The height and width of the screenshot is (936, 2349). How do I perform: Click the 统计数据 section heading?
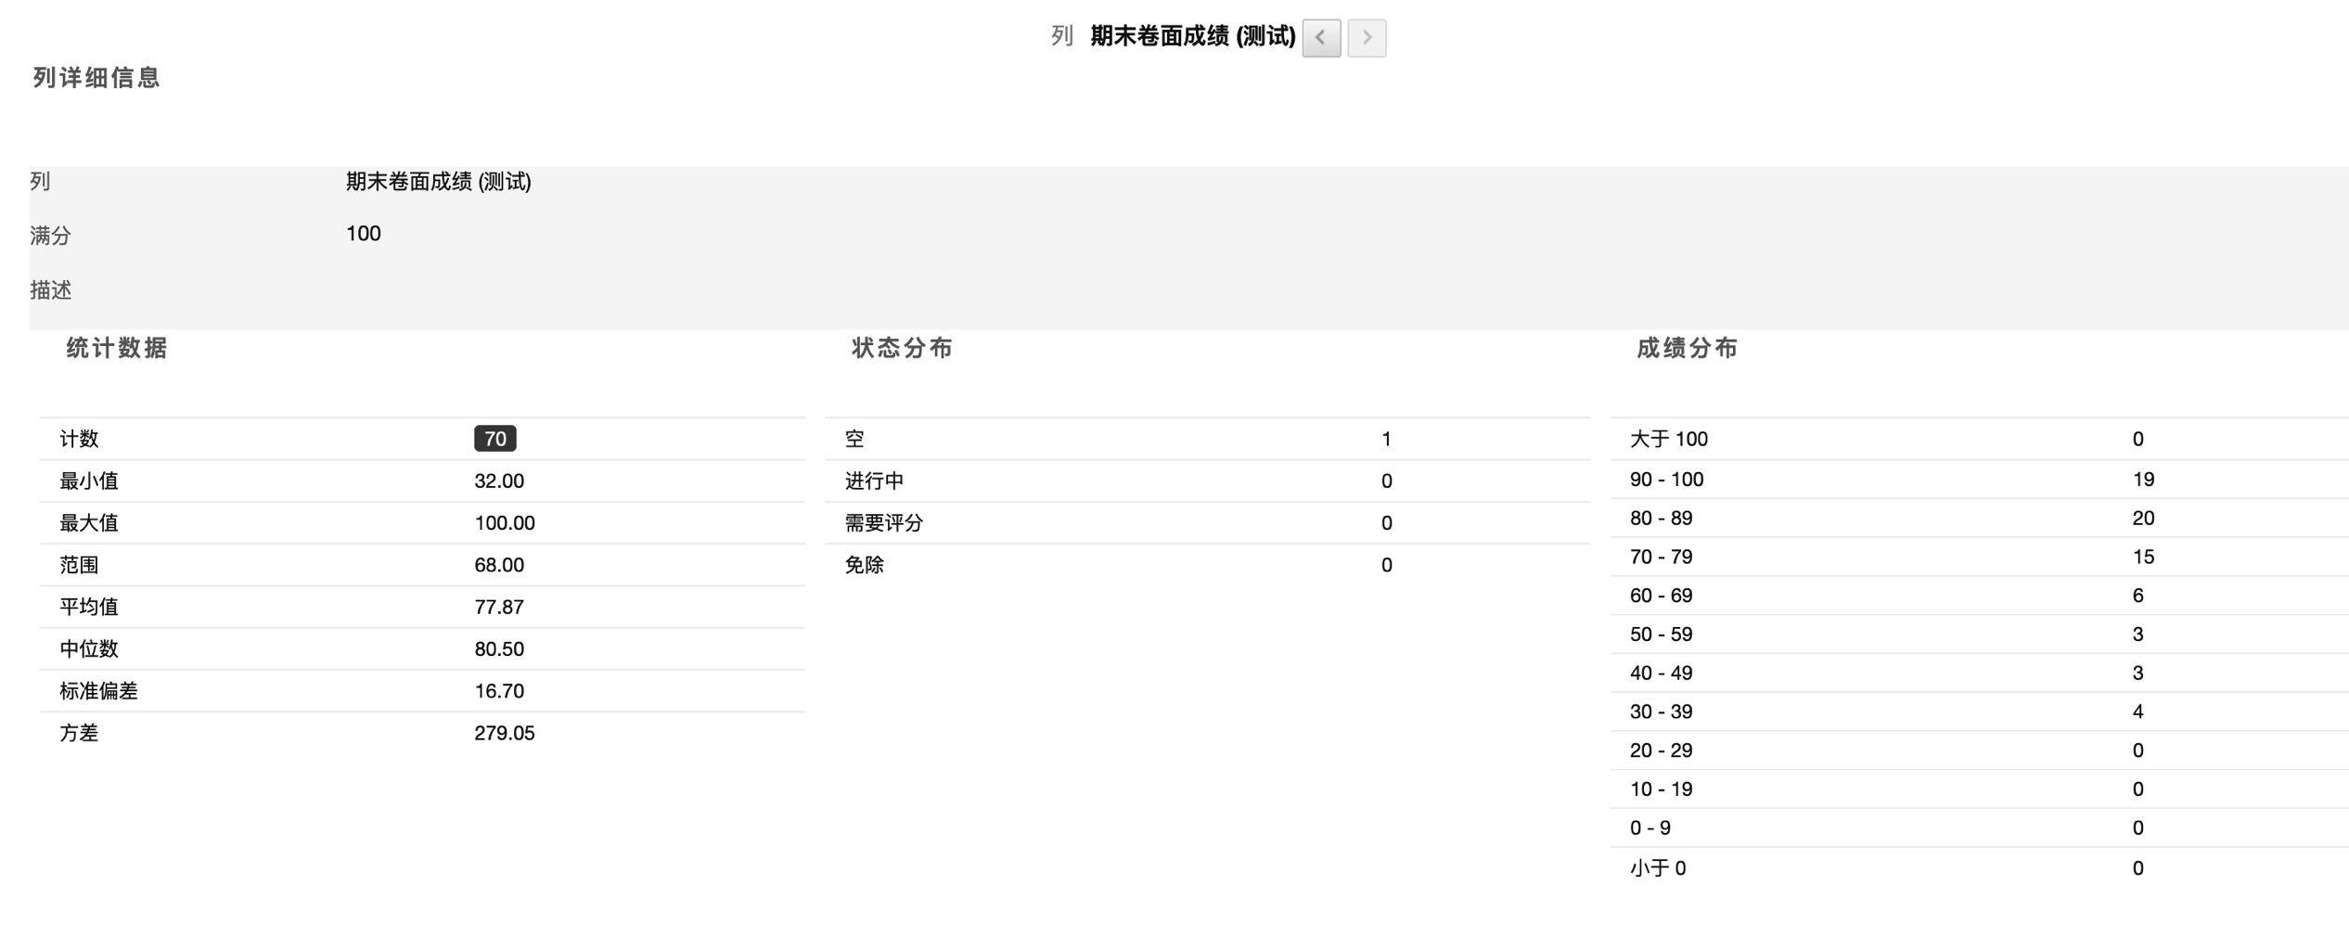coord(117,348)
